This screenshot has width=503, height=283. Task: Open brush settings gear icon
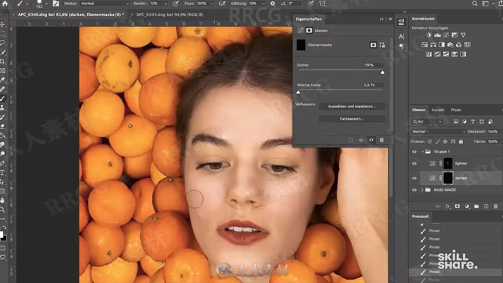click(x=273, y=4)
